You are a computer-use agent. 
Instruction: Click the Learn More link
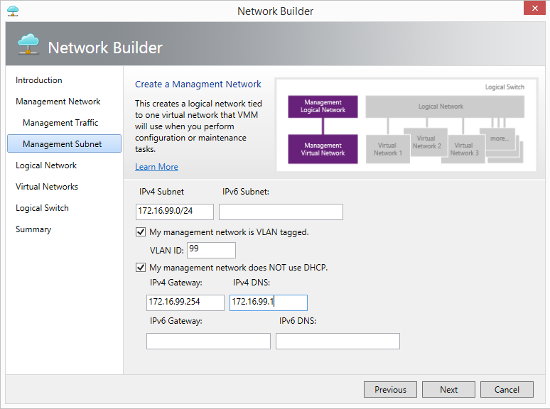click(x=156, y=167)
